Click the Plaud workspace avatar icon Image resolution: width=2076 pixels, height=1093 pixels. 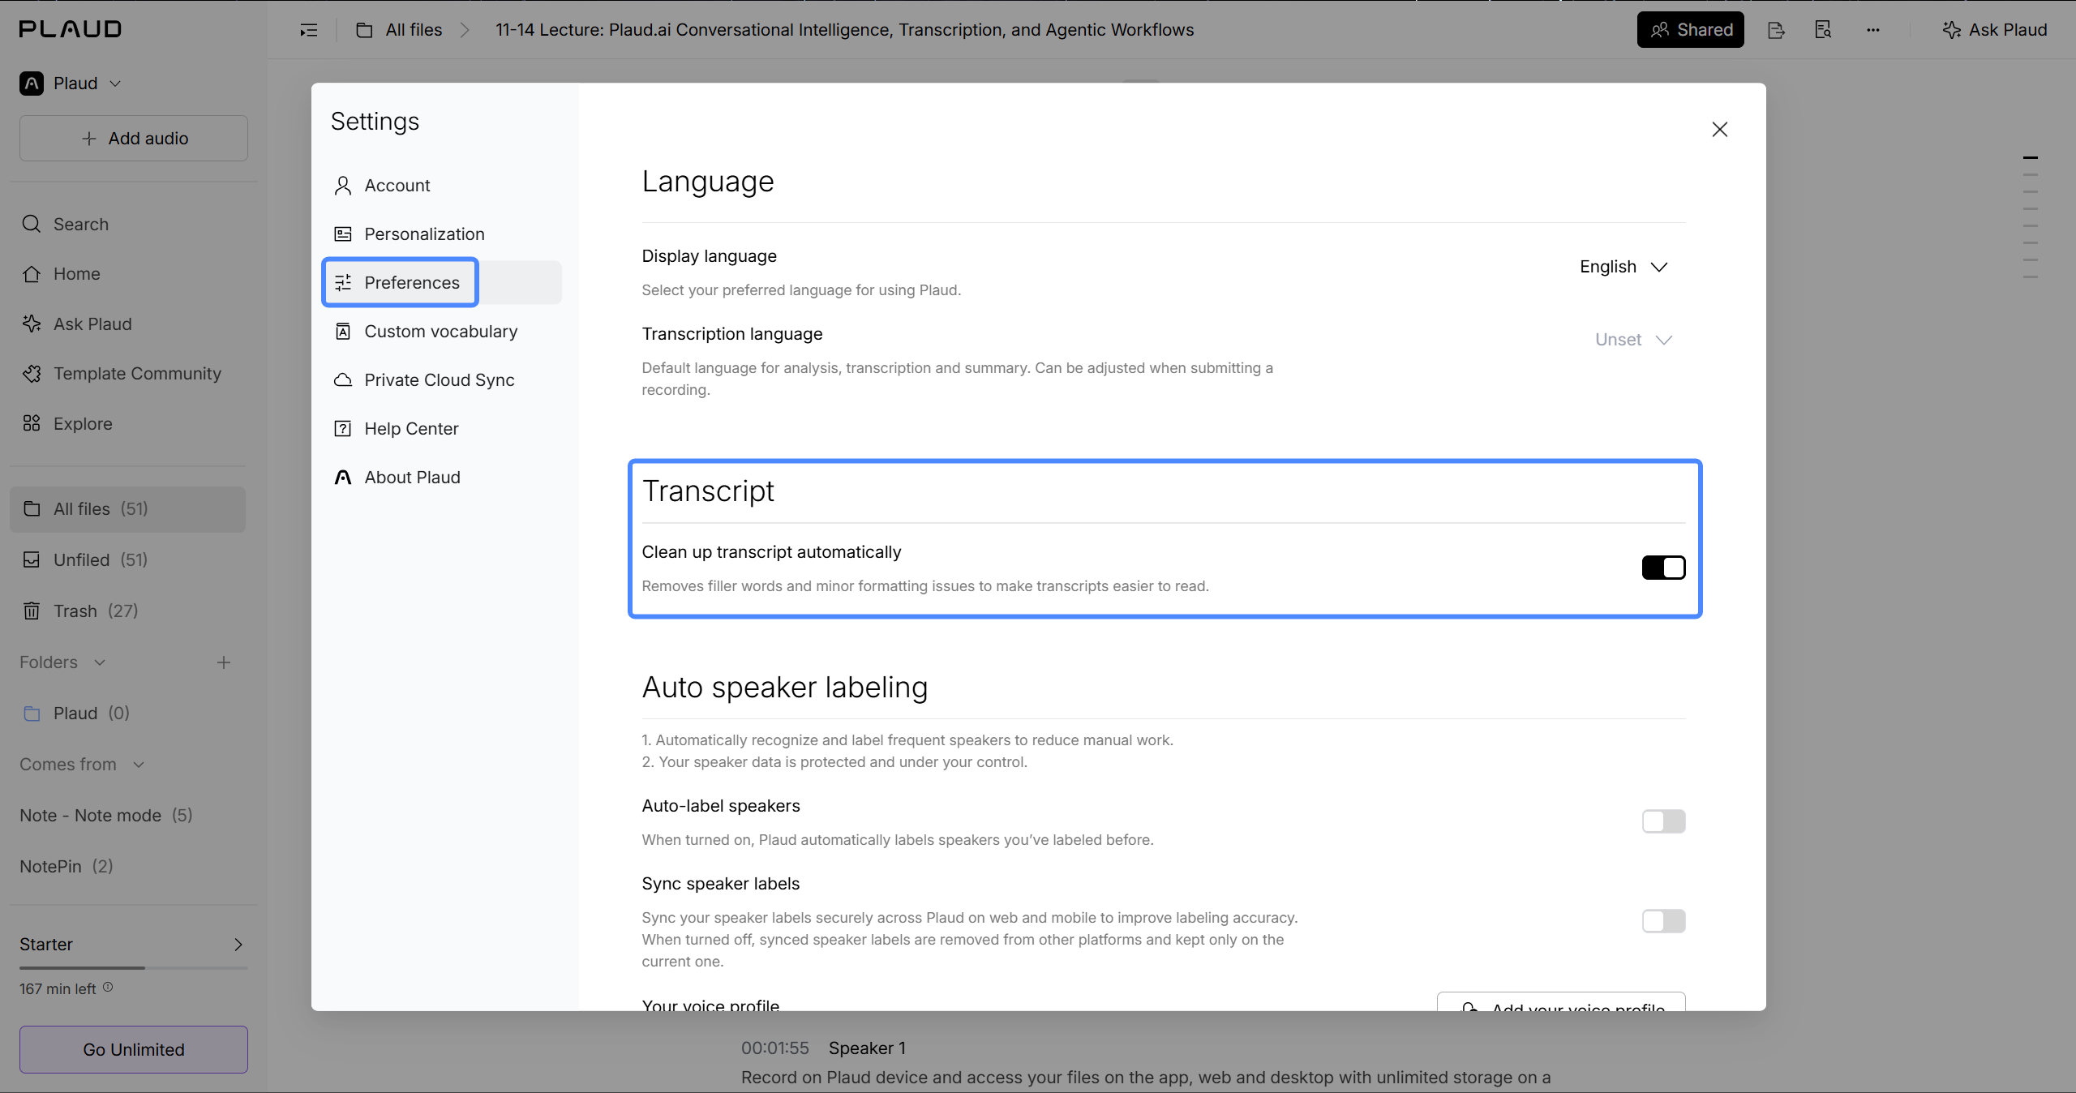[x=32, y=84]
